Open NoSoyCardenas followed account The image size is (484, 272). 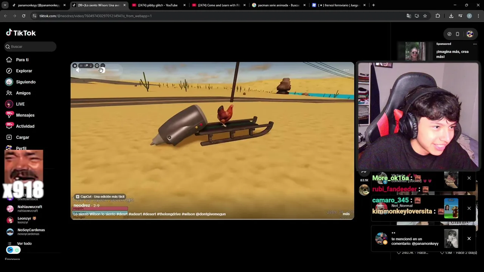coord(26,232)
